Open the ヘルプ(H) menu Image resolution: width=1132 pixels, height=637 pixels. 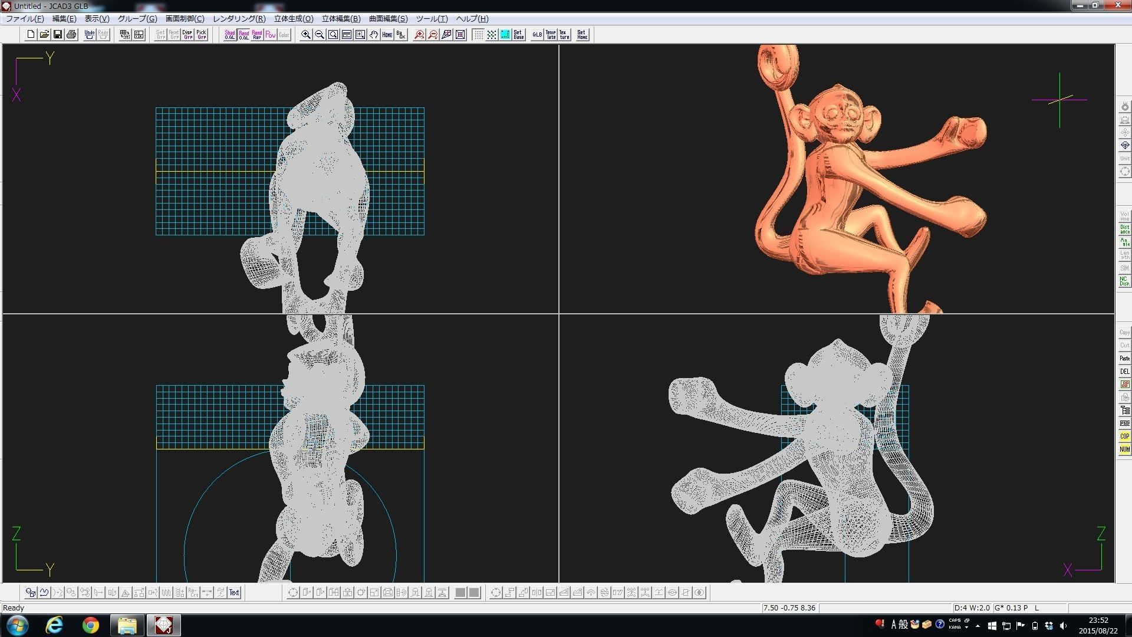(472, 19)
